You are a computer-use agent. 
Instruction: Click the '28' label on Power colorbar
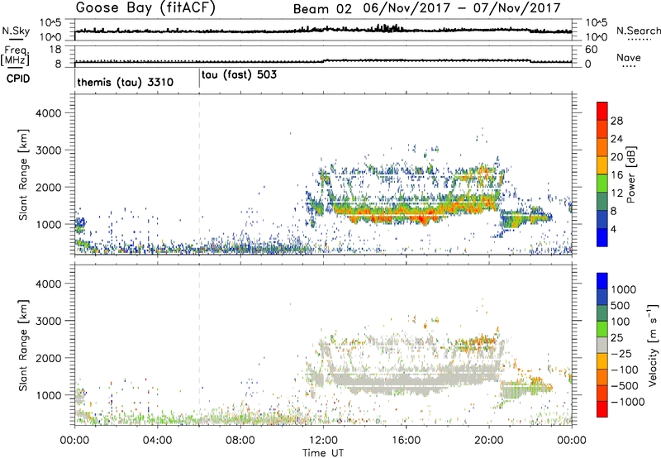tap(616, 121)
